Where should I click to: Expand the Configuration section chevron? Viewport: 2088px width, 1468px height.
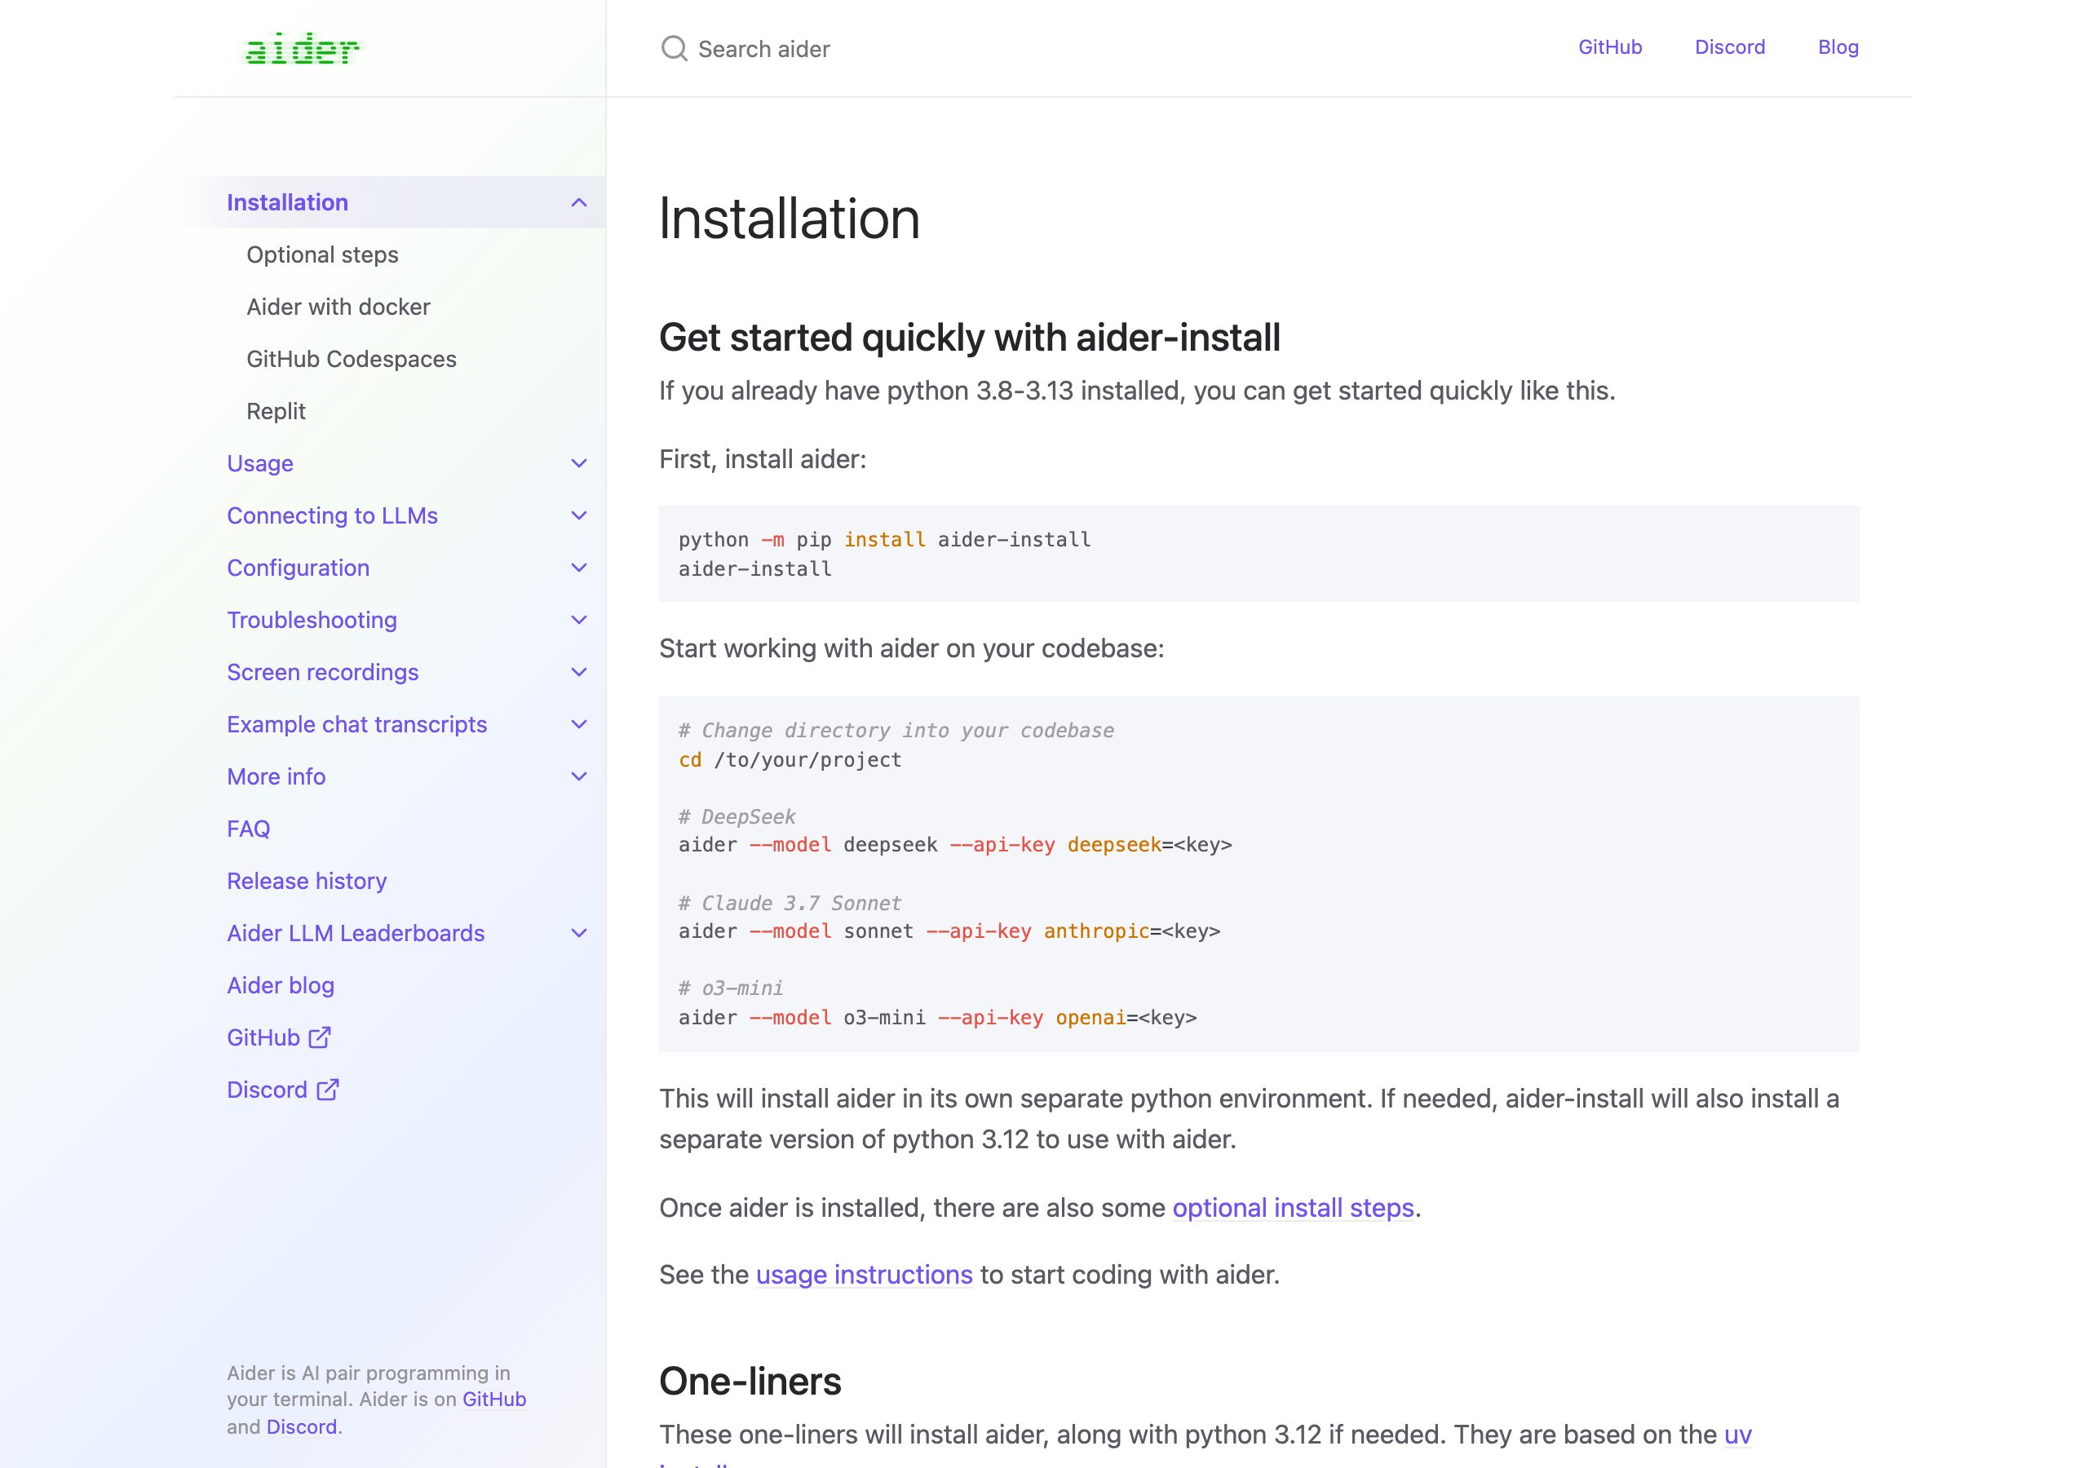click(x=578, y=568)
